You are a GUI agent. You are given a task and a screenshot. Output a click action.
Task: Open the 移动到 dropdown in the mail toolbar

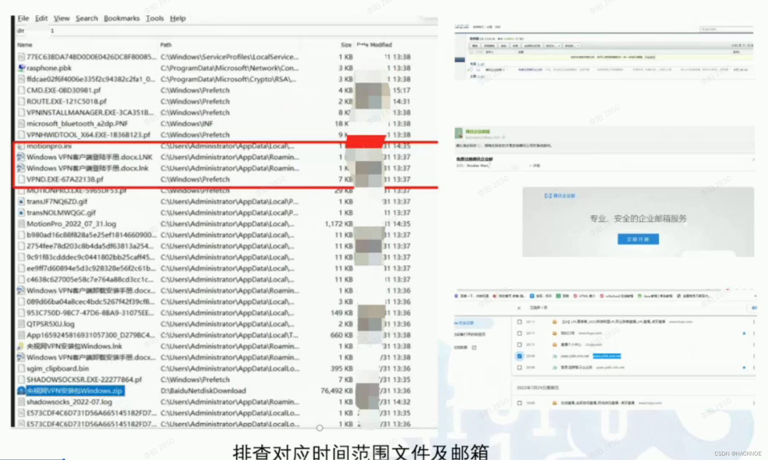click(x=572, y=45)
